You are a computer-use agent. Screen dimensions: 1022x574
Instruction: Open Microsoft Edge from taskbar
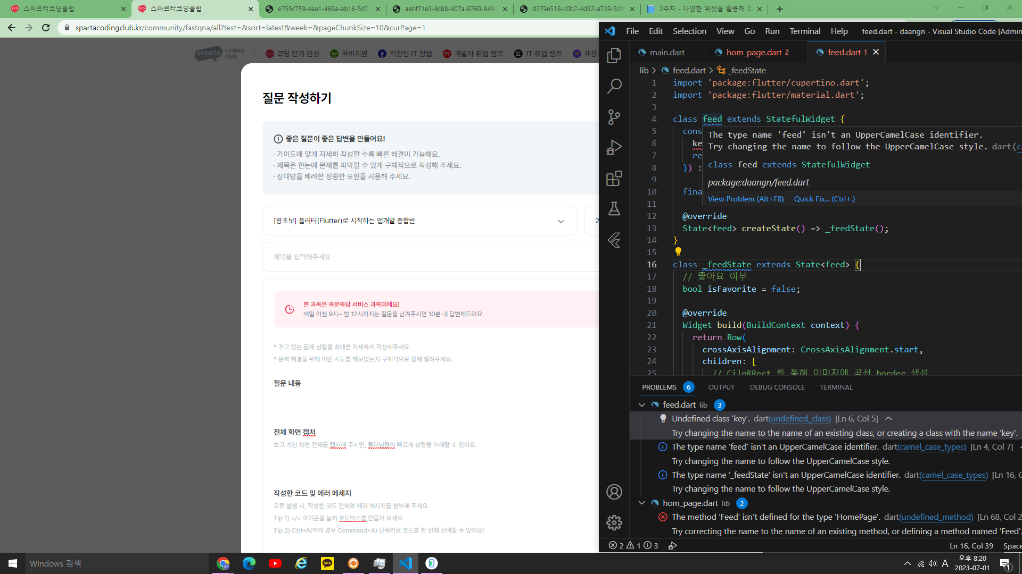(x=249, y=563)
